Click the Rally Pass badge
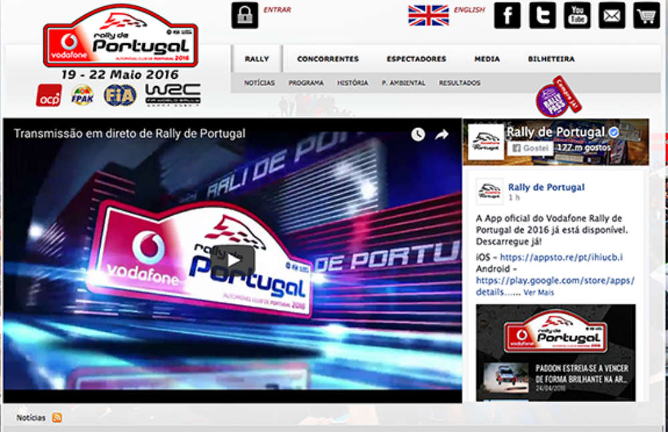This screenshot has height=432, width=668. pos(558,97)
